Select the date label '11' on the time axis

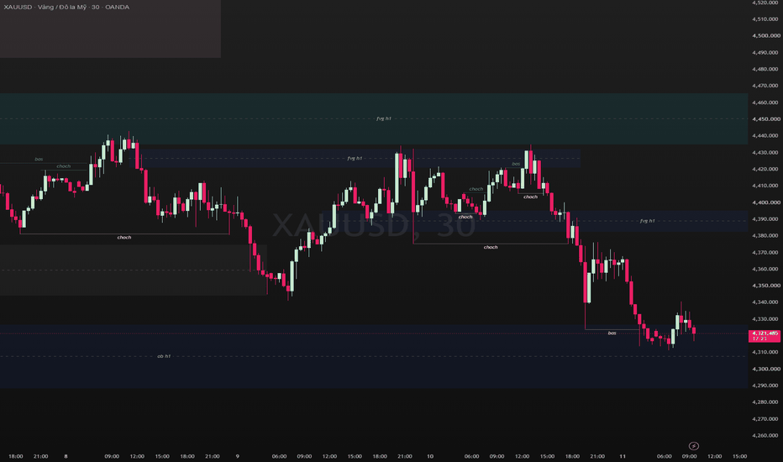(x=623, y=456)
